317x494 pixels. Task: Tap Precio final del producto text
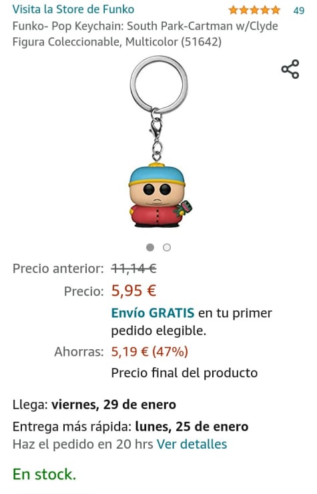(184, 373)
